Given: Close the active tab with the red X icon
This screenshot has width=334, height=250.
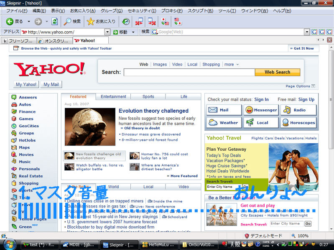Looking at the screenshot, I should click(329, 40).
